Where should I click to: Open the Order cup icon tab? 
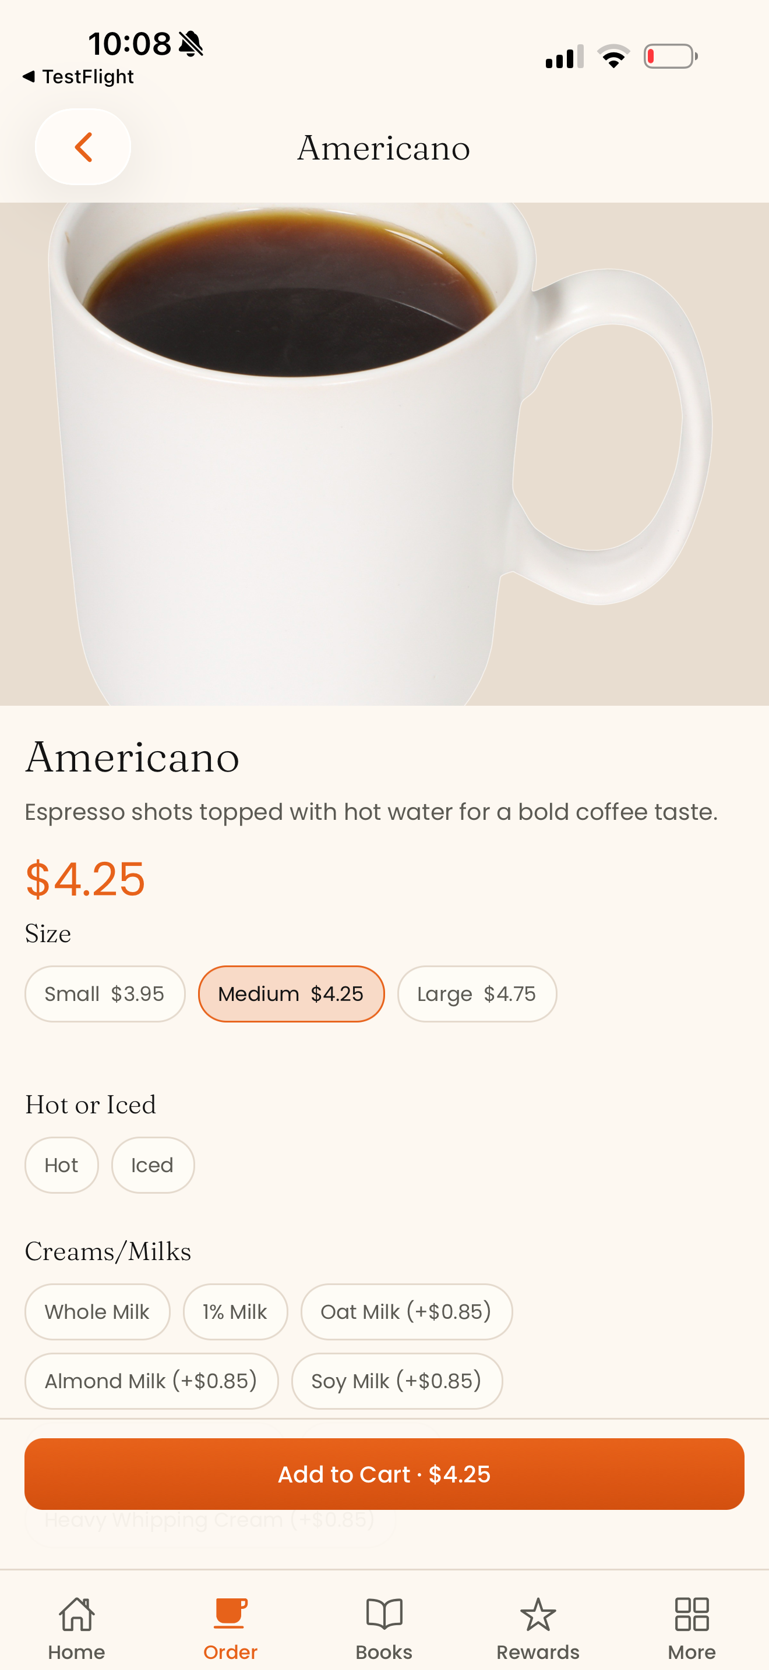pos(230,1614)
